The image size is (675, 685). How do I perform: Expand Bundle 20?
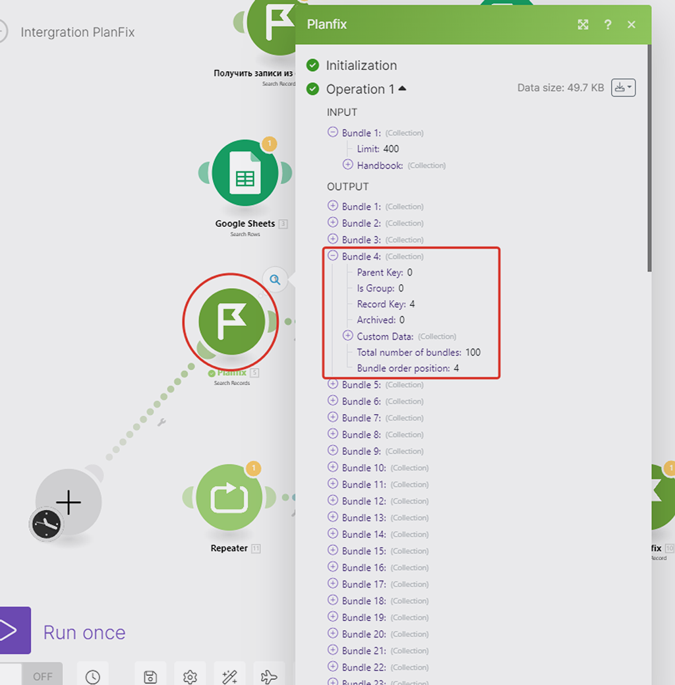pyautogui.click(x=333, y=633)
